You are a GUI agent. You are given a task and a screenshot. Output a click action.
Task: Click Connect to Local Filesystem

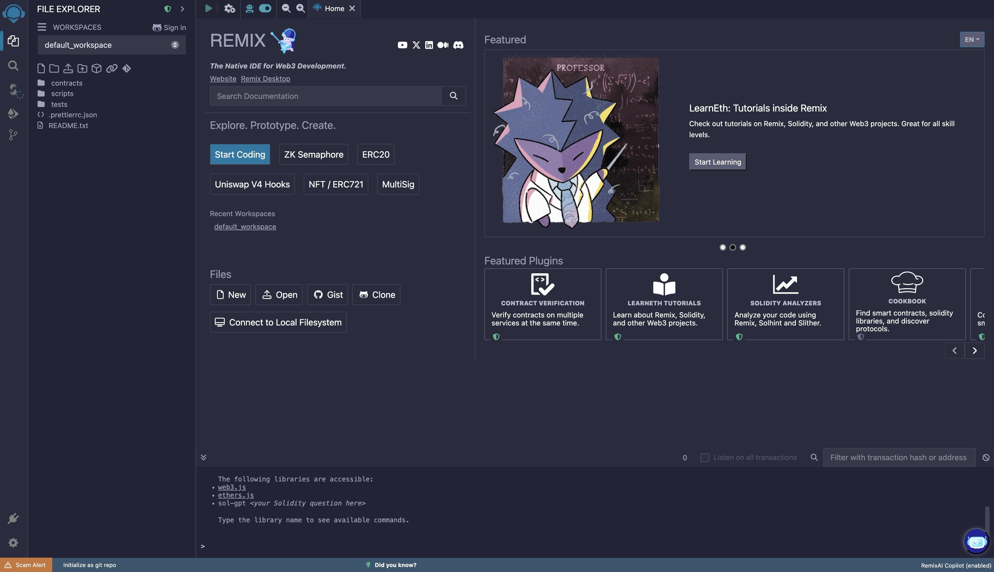tap(278, 322)
